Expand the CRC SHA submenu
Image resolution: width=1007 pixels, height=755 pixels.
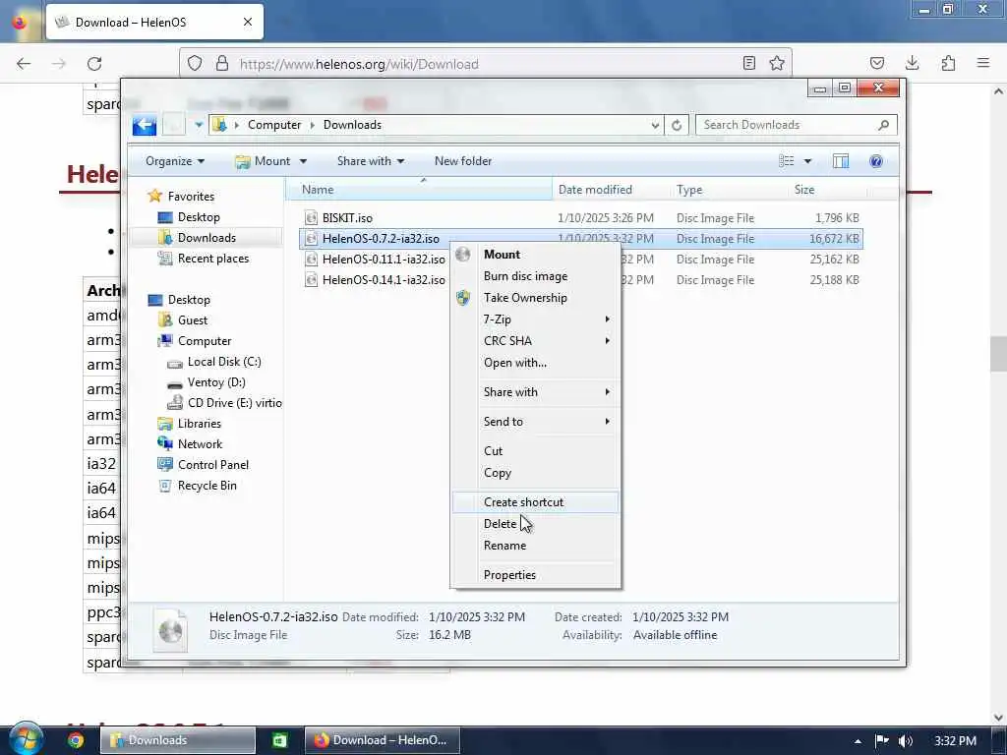pos(534,341)
